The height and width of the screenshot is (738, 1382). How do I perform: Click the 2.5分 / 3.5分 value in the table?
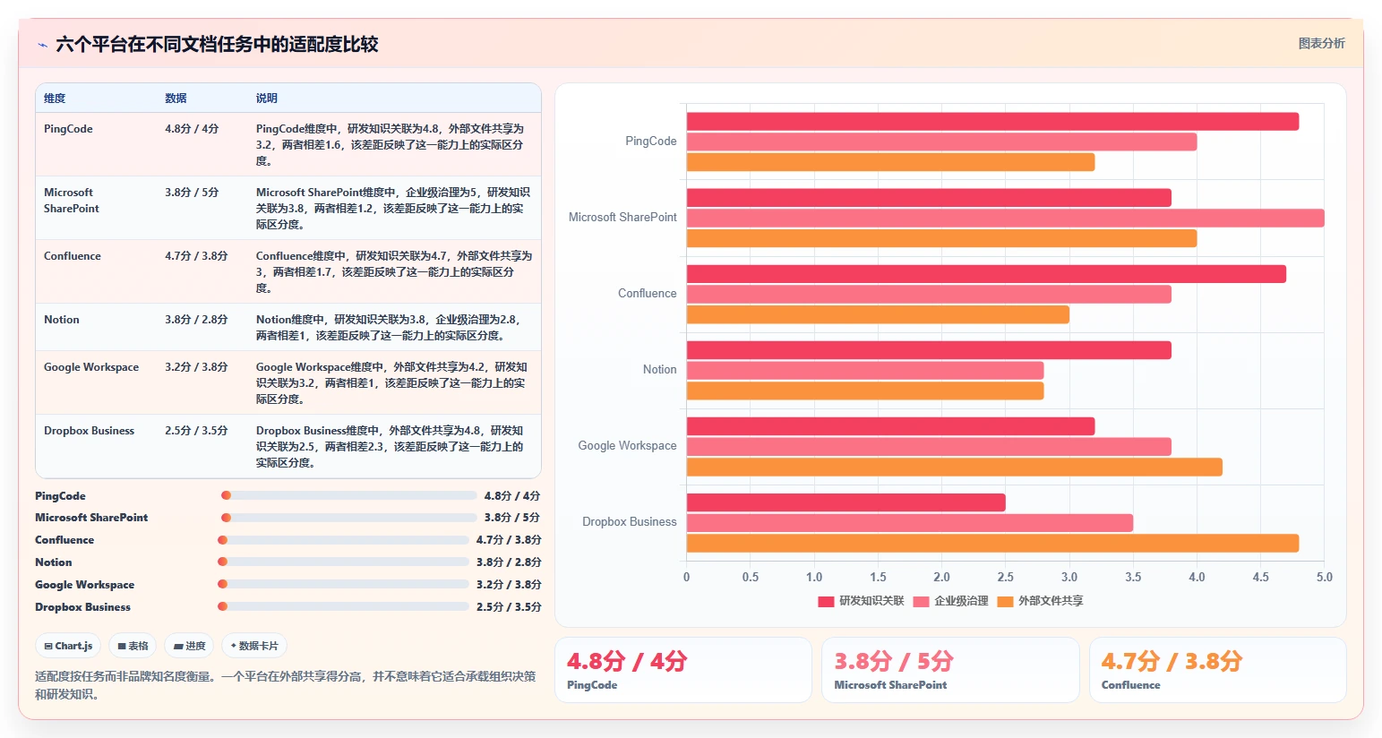[x=196, y=431]
